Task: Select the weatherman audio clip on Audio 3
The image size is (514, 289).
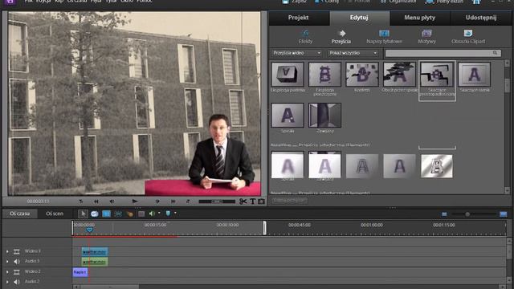Action: [x=95, y=262]
